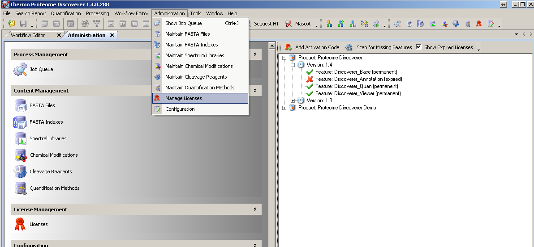534x247 pixels.
Task: Open the Quantification menu in menu bar
Action: coord(66,13)
